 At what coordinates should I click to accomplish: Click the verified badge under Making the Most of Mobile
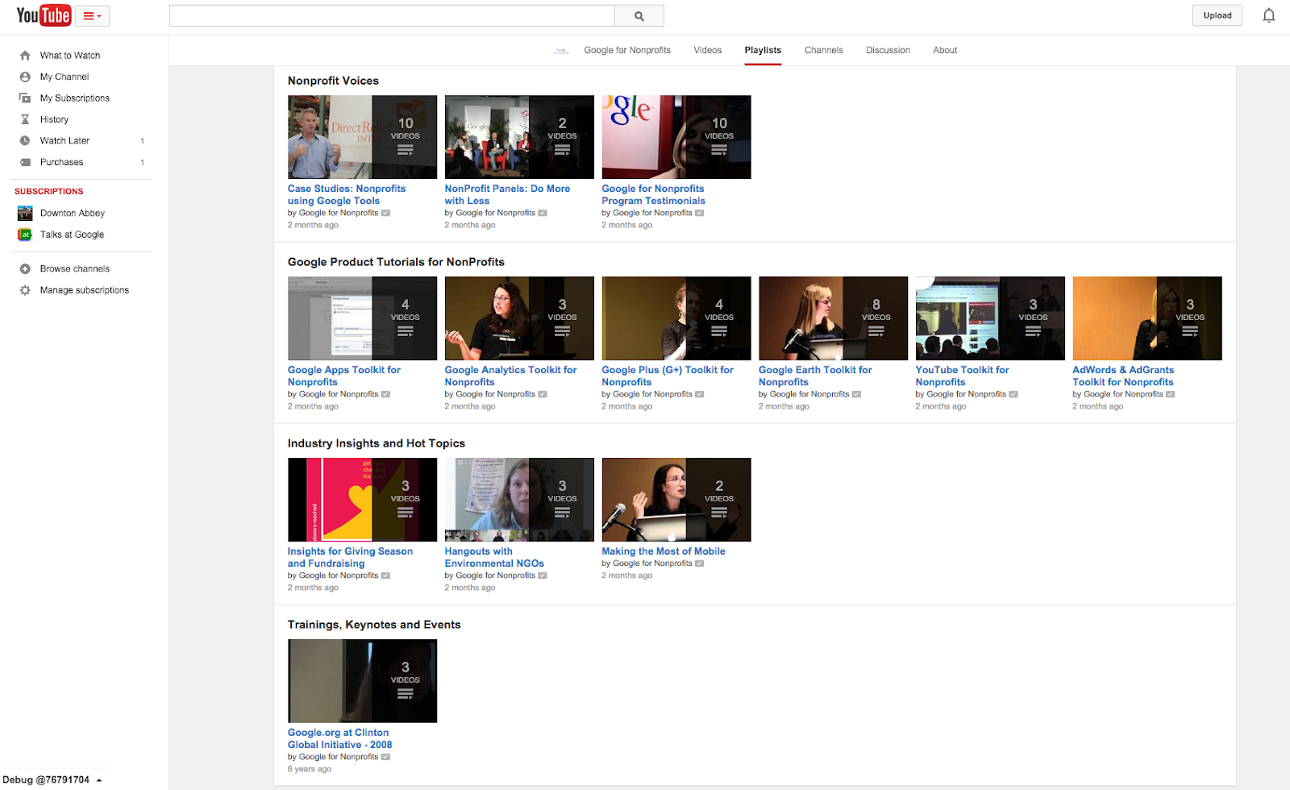tap(699, 563)
